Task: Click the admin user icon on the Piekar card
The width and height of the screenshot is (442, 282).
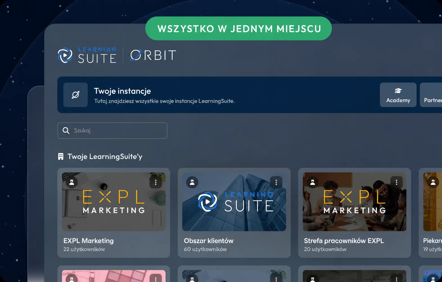Action: pyautogui.click(x=433, y=182)
